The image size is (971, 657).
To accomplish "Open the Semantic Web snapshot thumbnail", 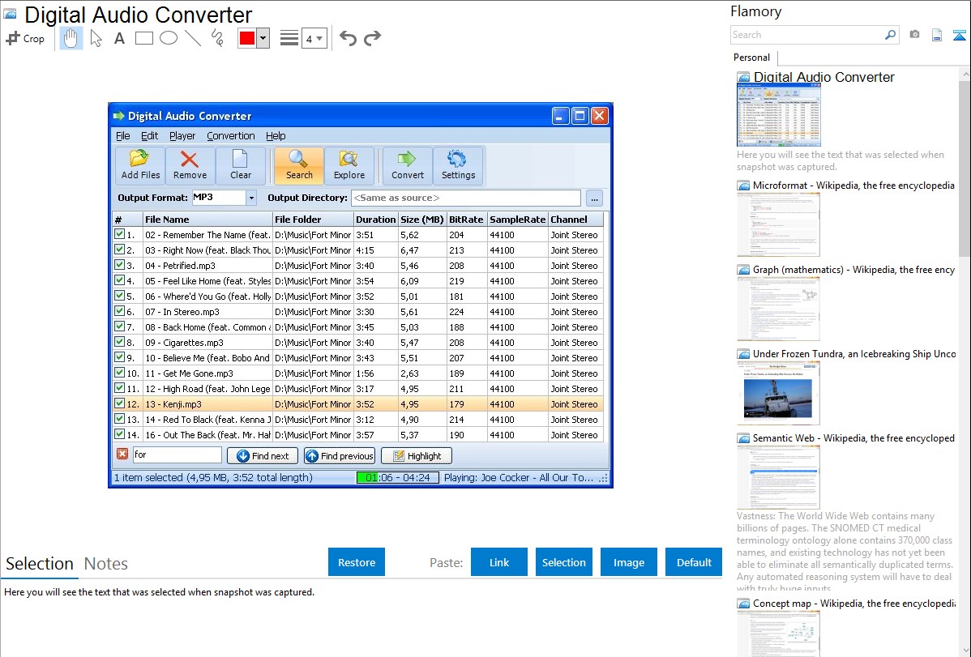I will (778, 477).
